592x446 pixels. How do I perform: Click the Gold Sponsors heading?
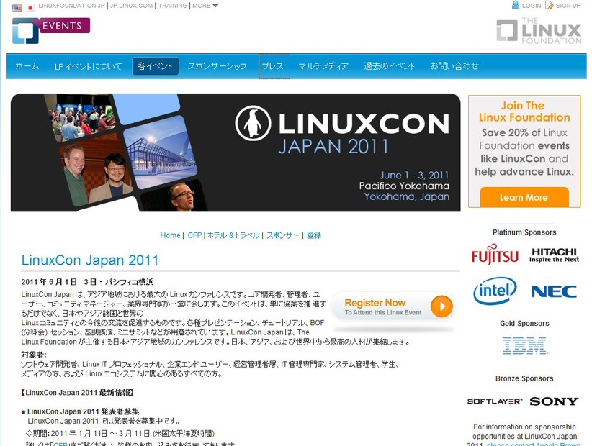click(524, 324)
